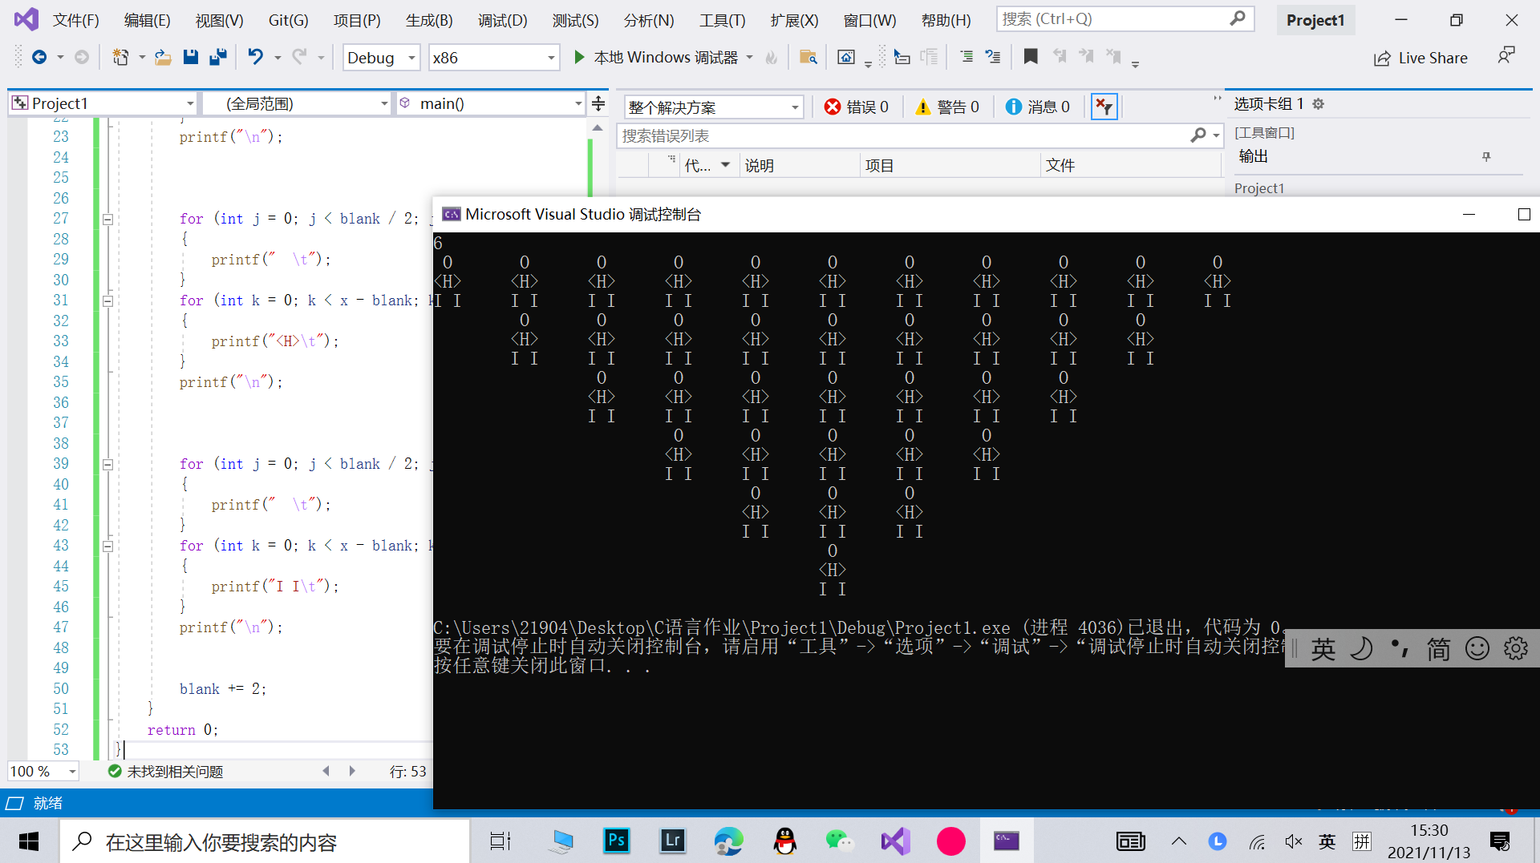The image size is (1540, 863).
Task: Click the red circle recorder taskbar icon
Action: (x=951, y=841)
